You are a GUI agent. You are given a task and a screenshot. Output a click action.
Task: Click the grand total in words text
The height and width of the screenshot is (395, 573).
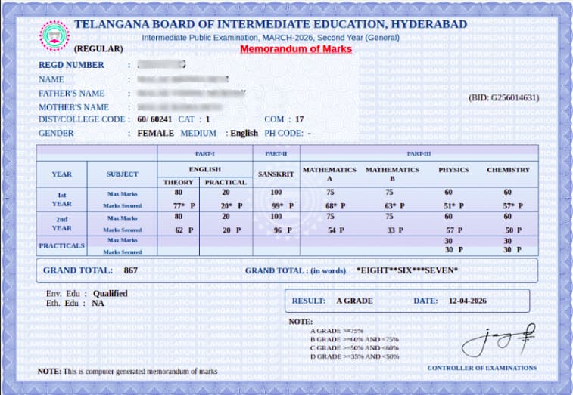pos(406,270)
